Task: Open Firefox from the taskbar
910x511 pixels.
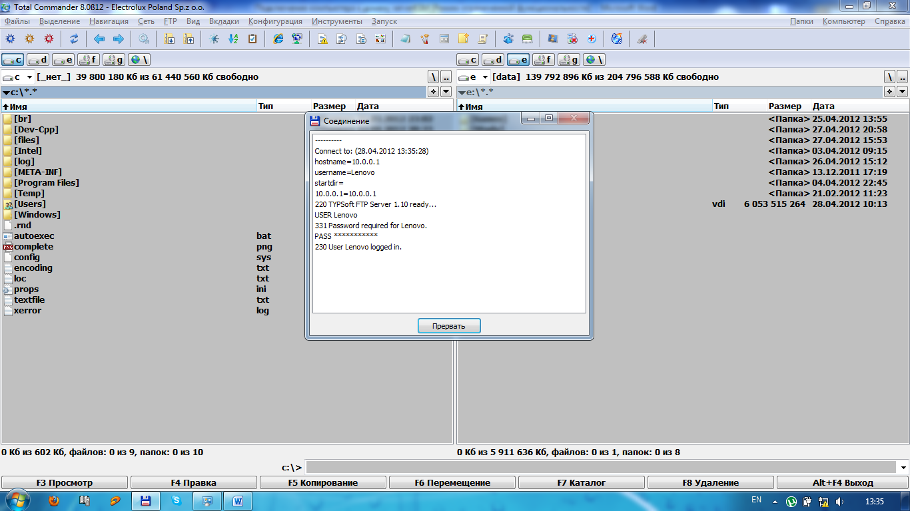Action: (x=55, y=500)
